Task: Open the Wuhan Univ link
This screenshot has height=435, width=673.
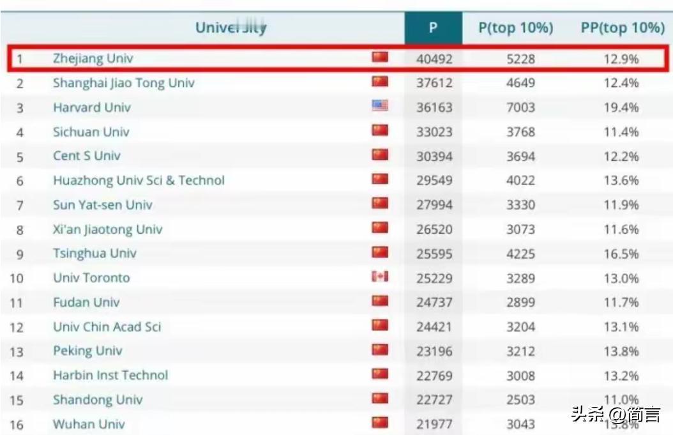Action: tap(89, 424)
